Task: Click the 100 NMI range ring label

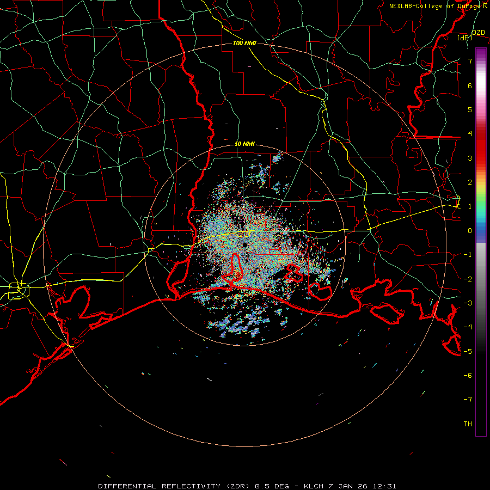Action: 244,43
